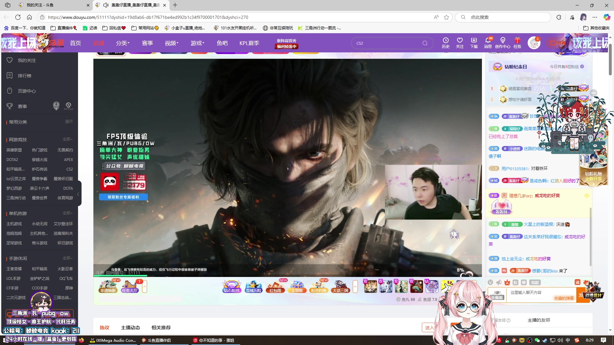Open the 雪域历险 activity icon
Screen dimensions: 614x345
(253, 287)
